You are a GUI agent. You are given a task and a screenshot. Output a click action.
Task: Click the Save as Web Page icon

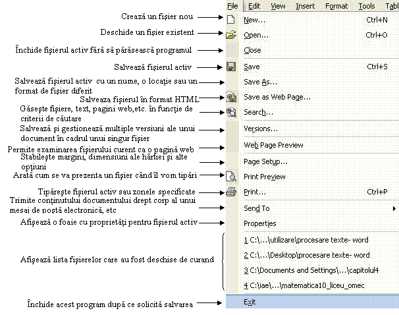(x=231, y=97)
